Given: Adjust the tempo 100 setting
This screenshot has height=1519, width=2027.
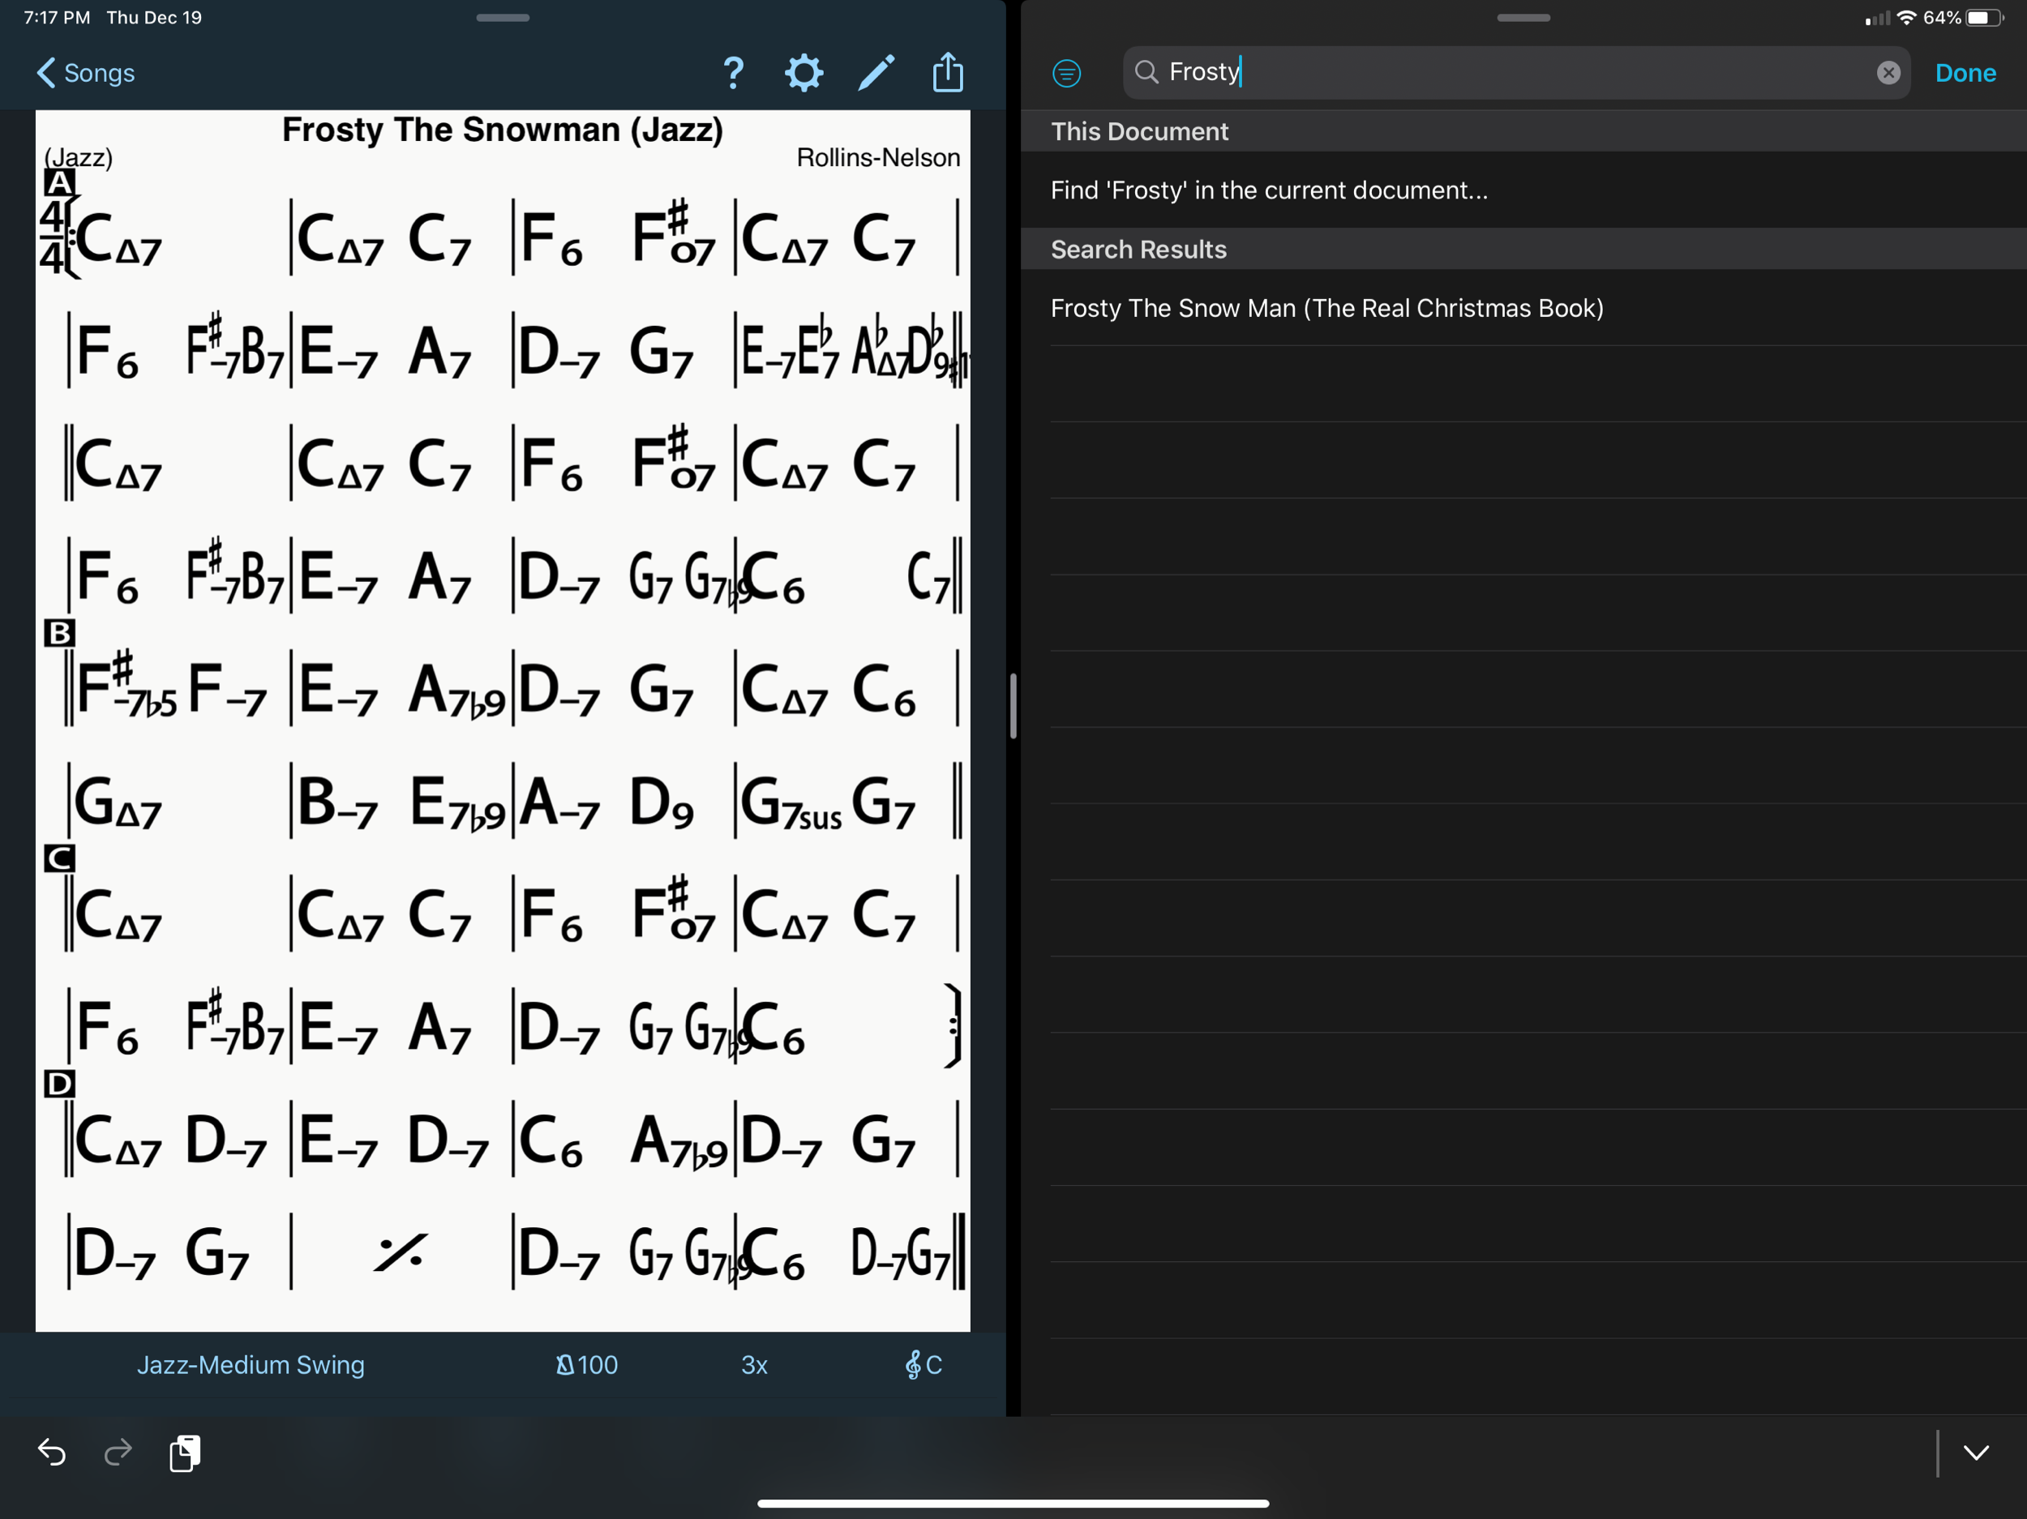Looking at the screenshot, I should (586, 1364).
